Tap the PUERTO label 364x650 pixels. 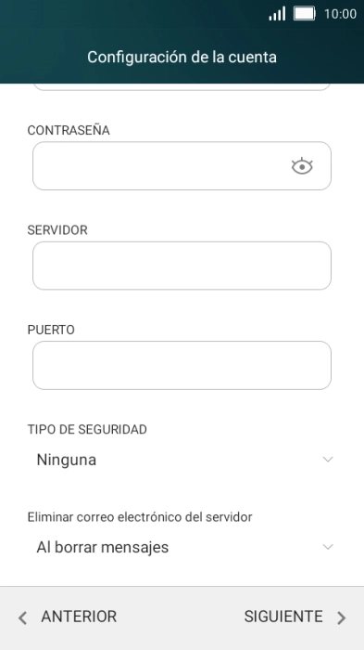click(51, 330)
